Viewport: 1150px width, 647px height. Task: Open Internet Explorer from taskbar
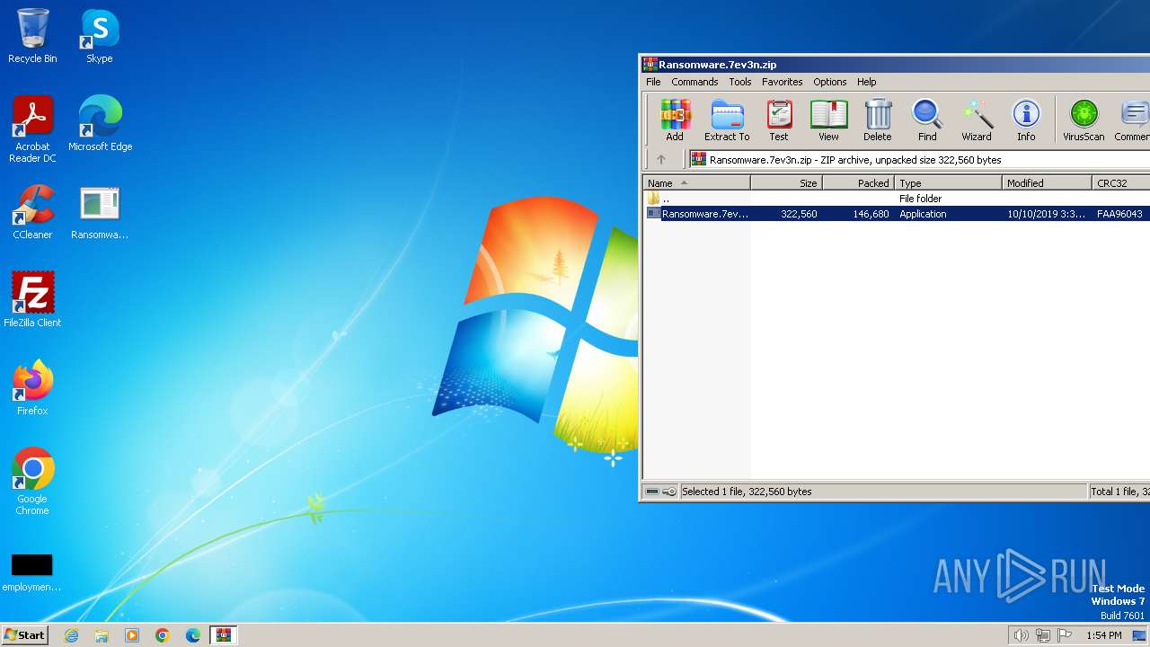(x=71, y=635)
